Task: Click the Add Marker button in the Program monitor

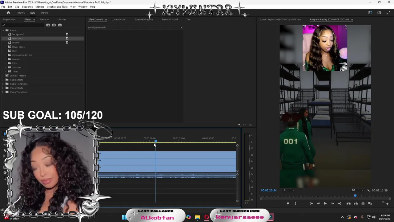Action: coord(288,203)
